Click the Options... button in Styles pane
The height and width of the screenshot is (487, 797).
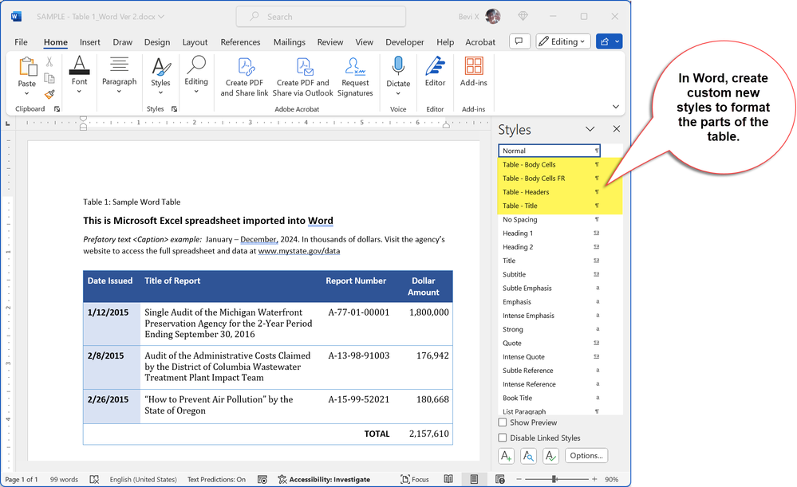(x=586, y=456)
